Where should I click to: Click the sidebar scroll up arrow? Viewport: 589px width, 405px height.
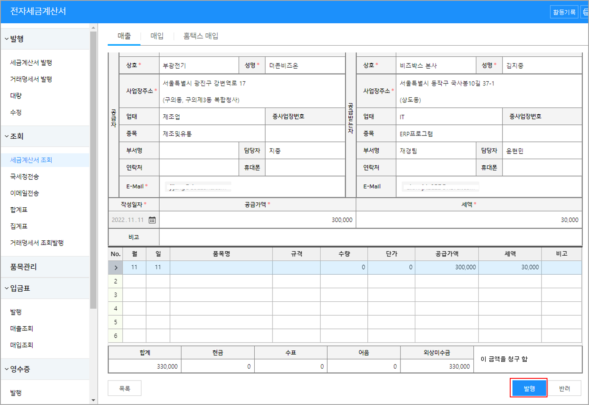[93, 28]
